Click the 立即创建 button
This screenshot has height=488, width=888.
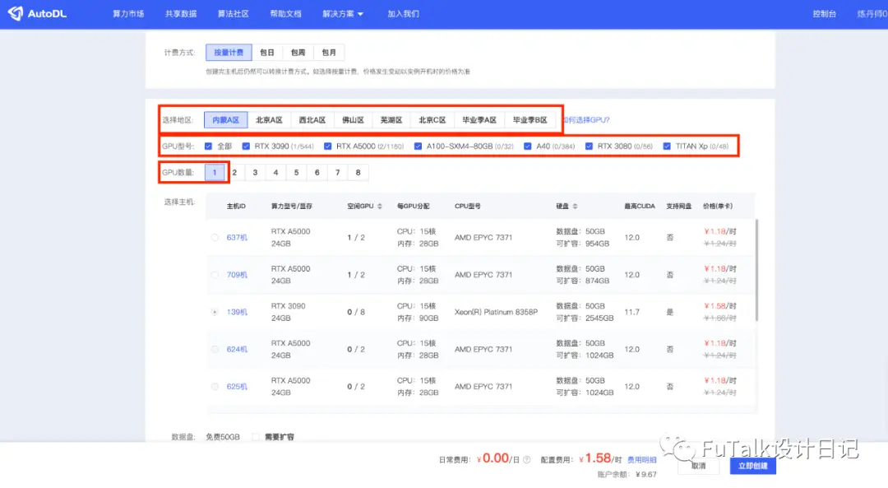(752, 466)
